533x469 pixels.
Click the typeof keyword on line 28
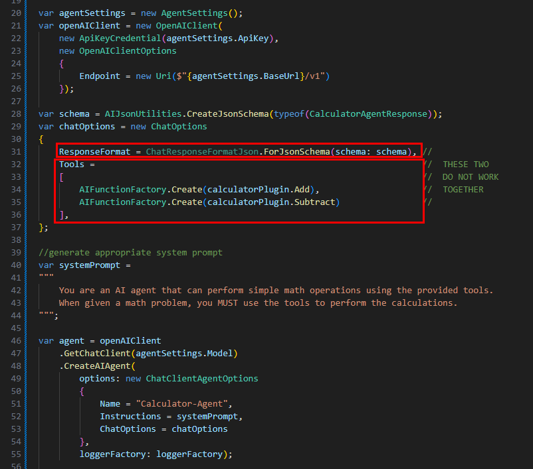click(288, 114)
